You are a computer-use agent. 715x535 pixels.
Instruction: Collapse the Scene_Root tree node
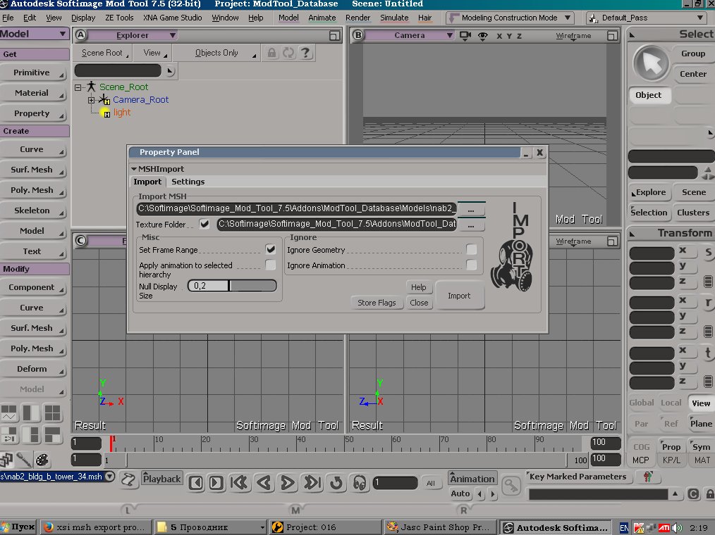click(x=78, y=87)
